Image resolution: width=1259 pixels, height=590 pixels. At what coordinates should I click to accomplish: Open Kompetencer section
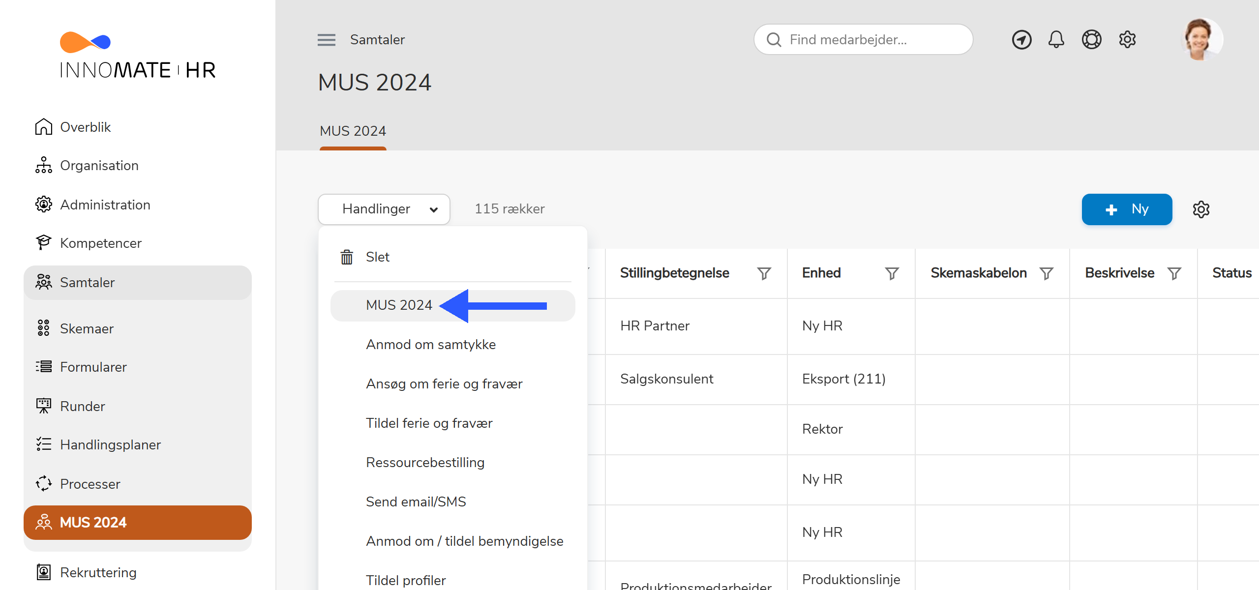pyautogui.click(x=138, y=243)
